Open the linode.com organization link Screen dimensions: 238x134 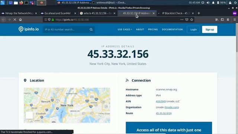pyautogui.click(x=171, y=107)
